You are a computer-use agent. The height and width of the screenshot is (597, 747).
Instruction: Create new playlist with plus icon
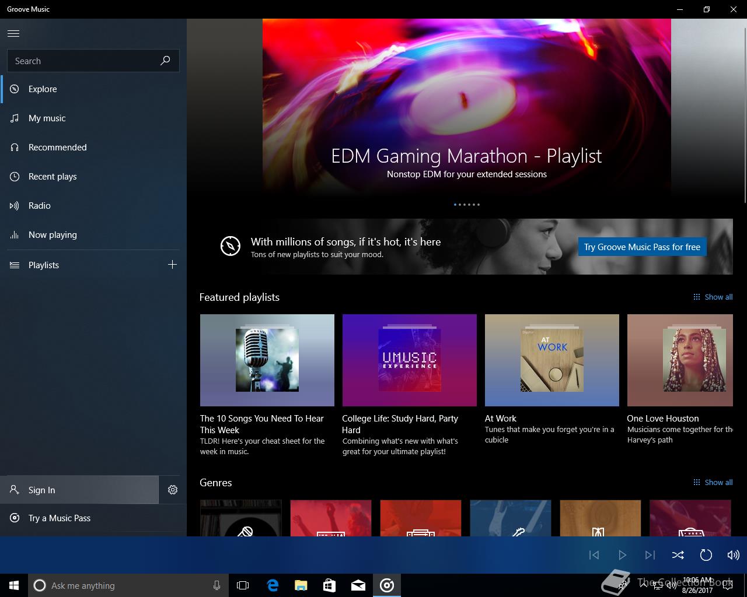(172, 265)
